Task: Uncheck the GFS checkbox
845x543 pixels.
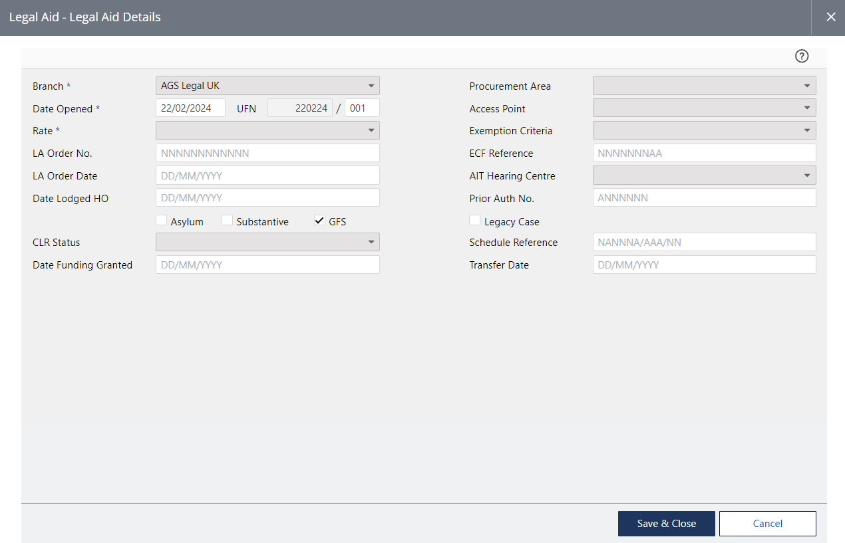Action: 319,221
